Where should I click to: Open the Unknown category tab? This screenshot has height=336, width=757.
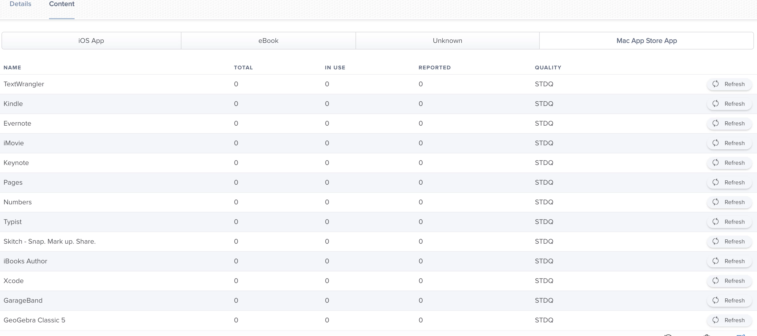447,41
